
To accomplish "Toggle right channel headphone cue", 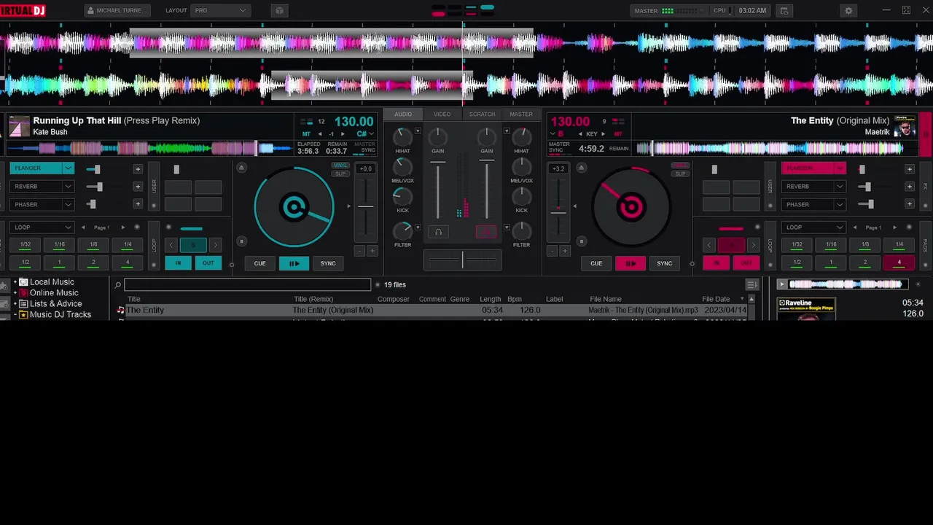I will click(486, 232).
